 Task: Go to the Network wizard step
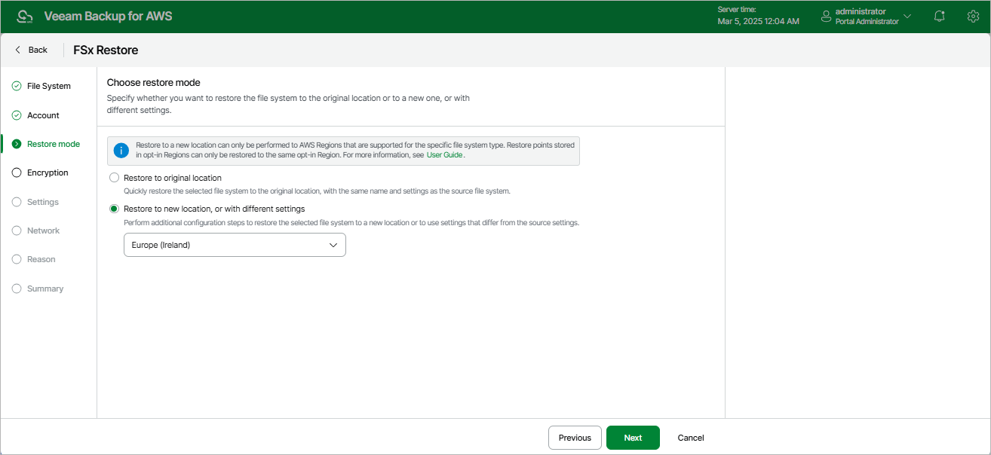tap(43, 231)
